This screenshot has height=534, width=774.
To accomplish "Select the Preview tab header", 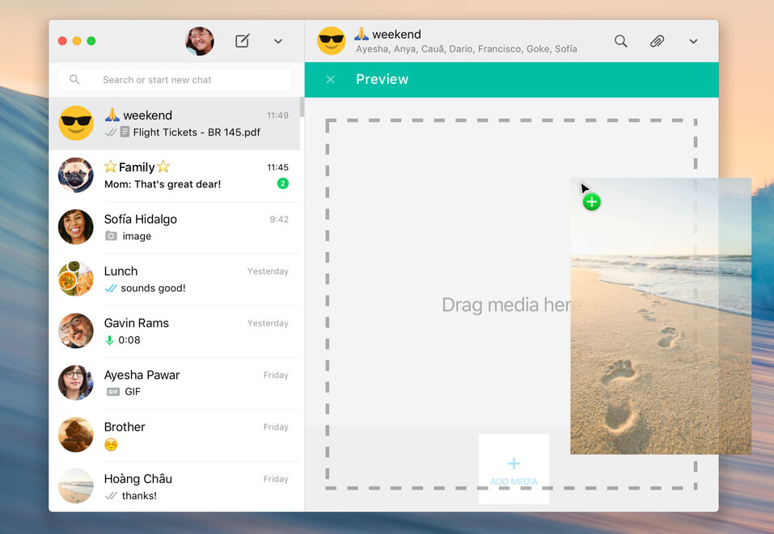I will [382, 79].
